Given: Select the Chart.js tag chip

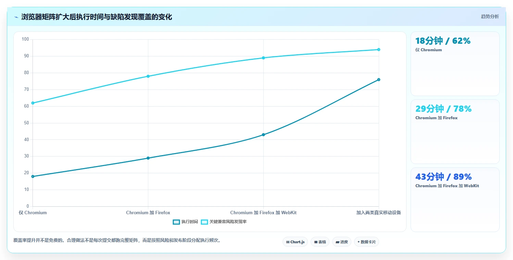Looking at the screenshot, I should click(295, 242).
